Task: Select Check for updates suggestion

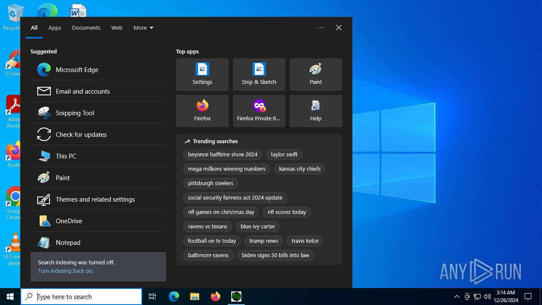Action: [98, 134]
